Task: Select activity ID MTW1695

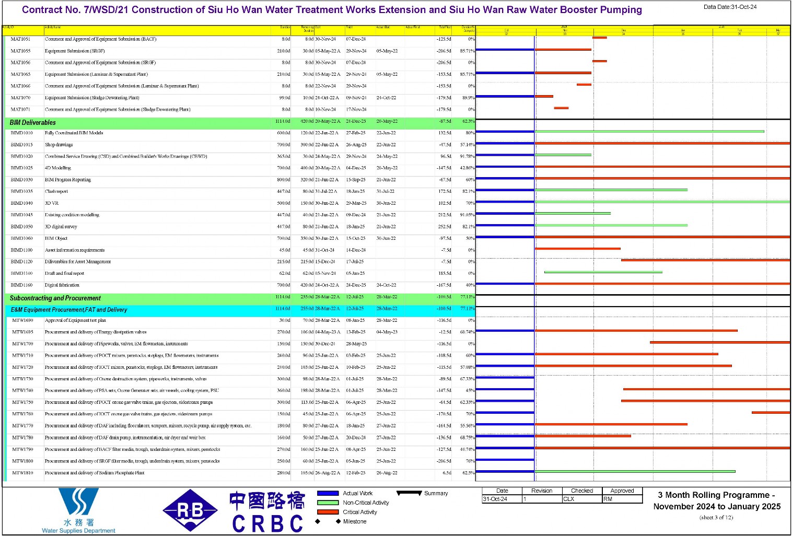Action: (22, 332)
